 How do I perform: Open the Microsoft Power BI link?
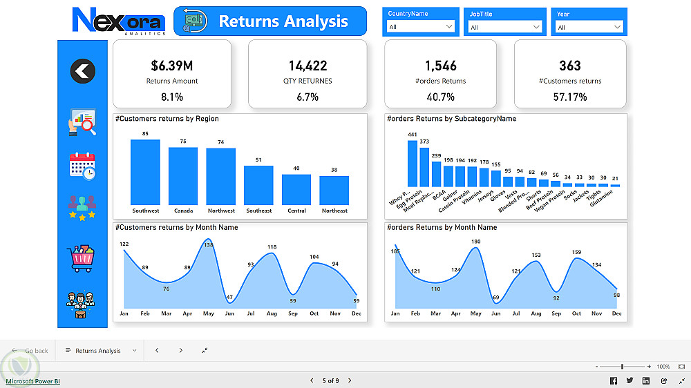click(x=32, y=381)
